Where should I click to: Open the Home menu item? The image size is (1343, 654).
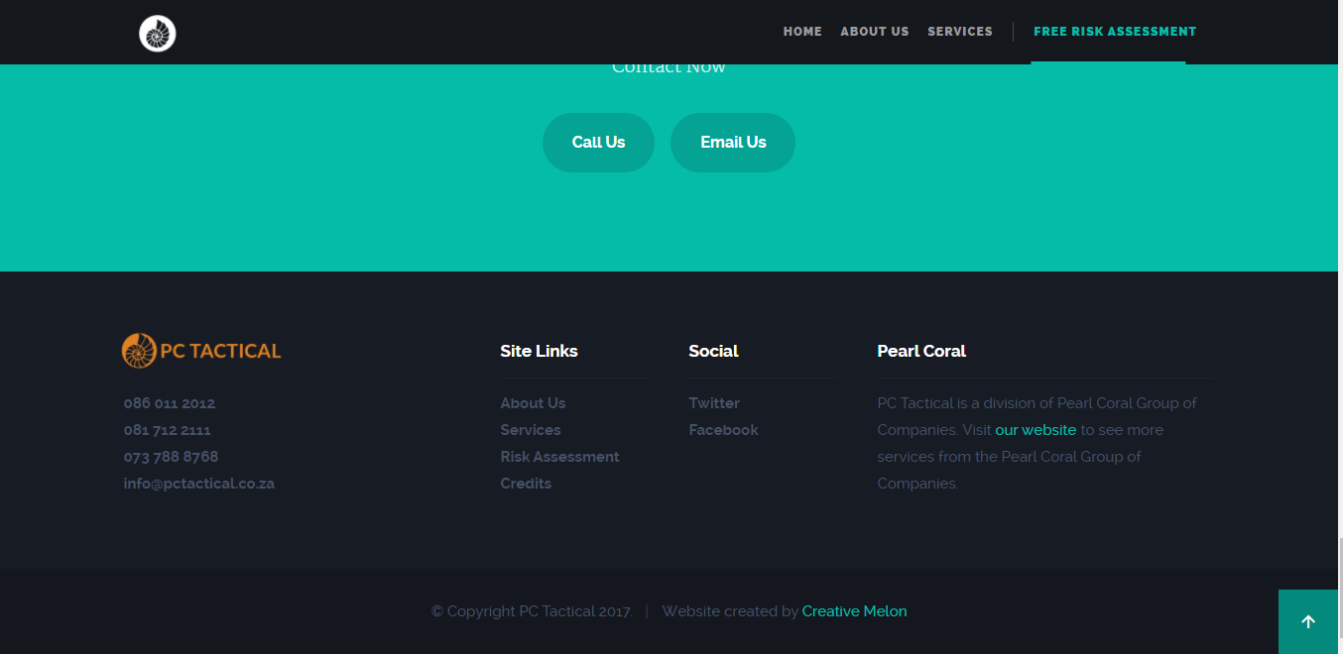[x=802, y=32]
